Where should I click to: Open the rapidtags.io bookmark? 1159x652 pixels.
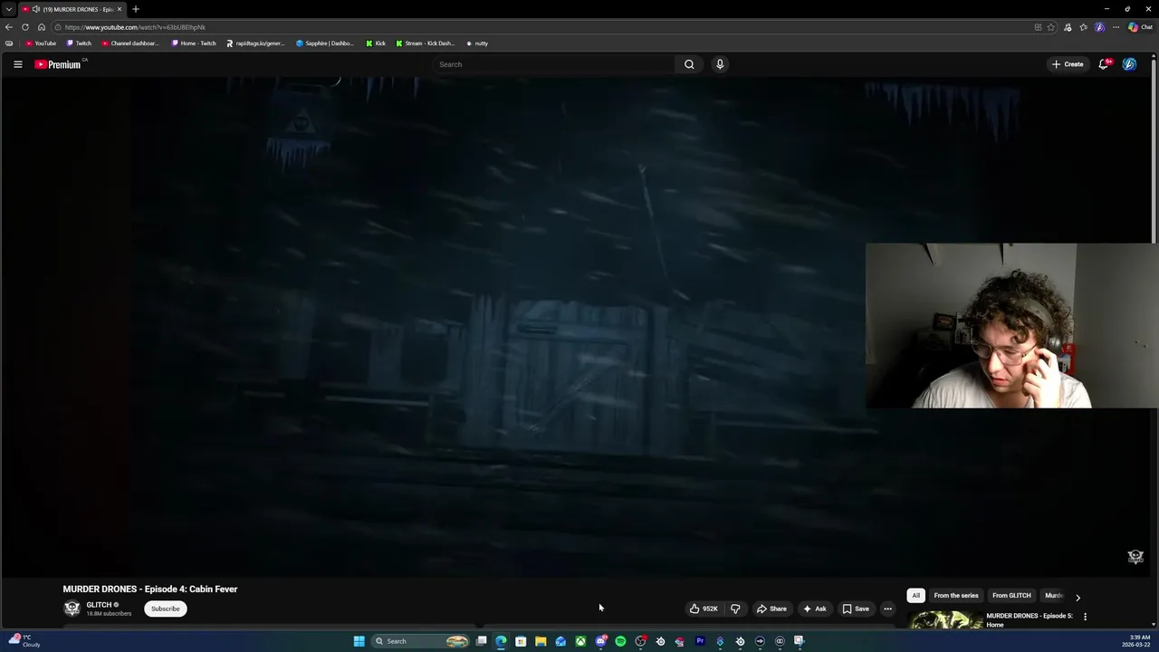[255, 43]
